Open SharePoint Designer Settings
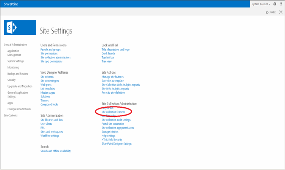Image resolution: width=285 pixels, height=170 pixels. tap(117, 144)
